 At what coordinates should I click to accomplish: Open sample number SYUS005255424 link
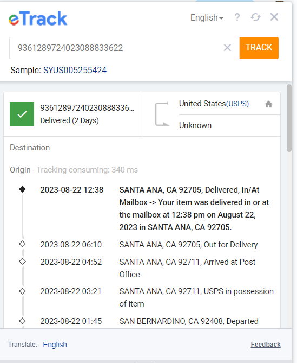tap(75, 70)
